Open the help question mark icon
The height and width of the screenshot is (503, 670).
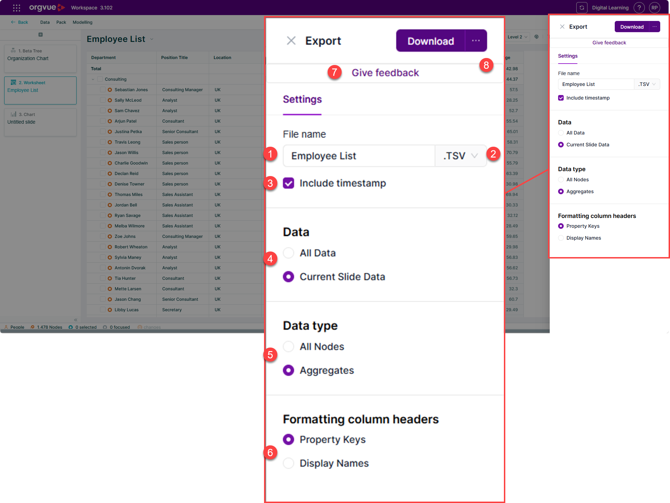click(639, 8)
